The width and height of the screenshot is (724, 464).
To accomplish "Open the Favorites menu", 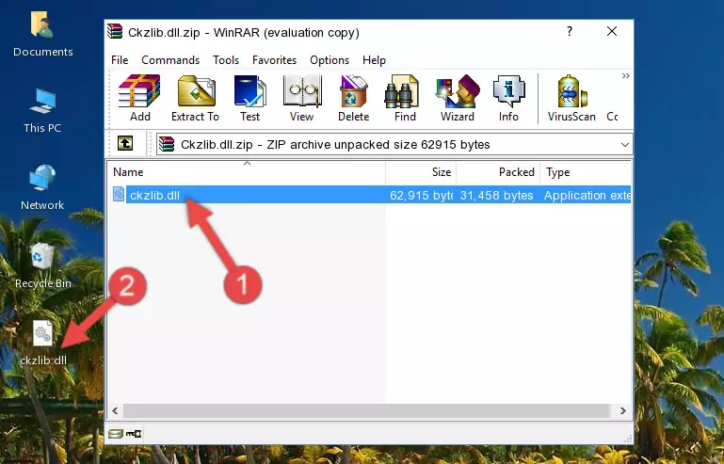I will [274, 60].
